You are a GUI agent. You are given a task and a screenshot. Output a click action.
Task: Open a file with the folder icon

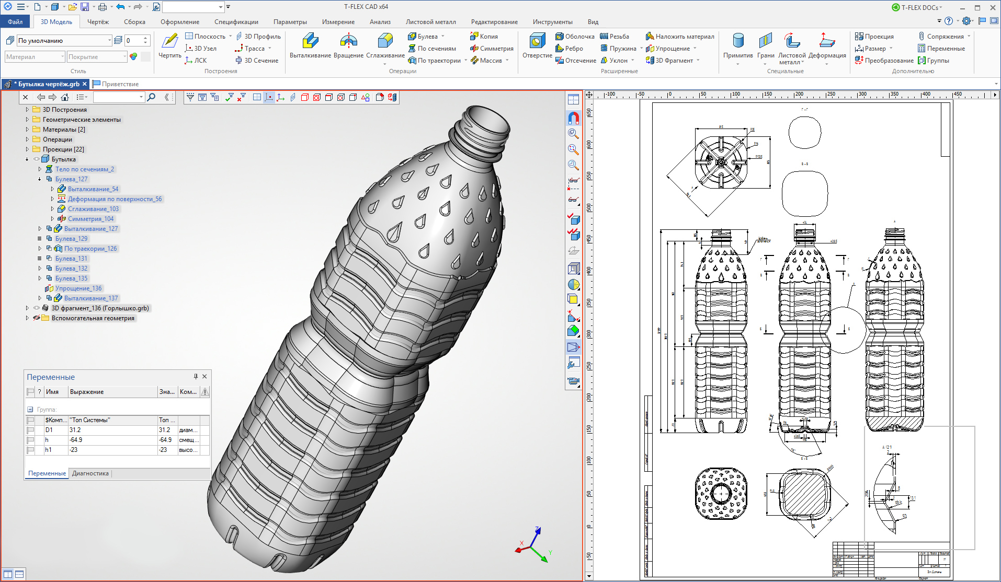tap(72, 7)
